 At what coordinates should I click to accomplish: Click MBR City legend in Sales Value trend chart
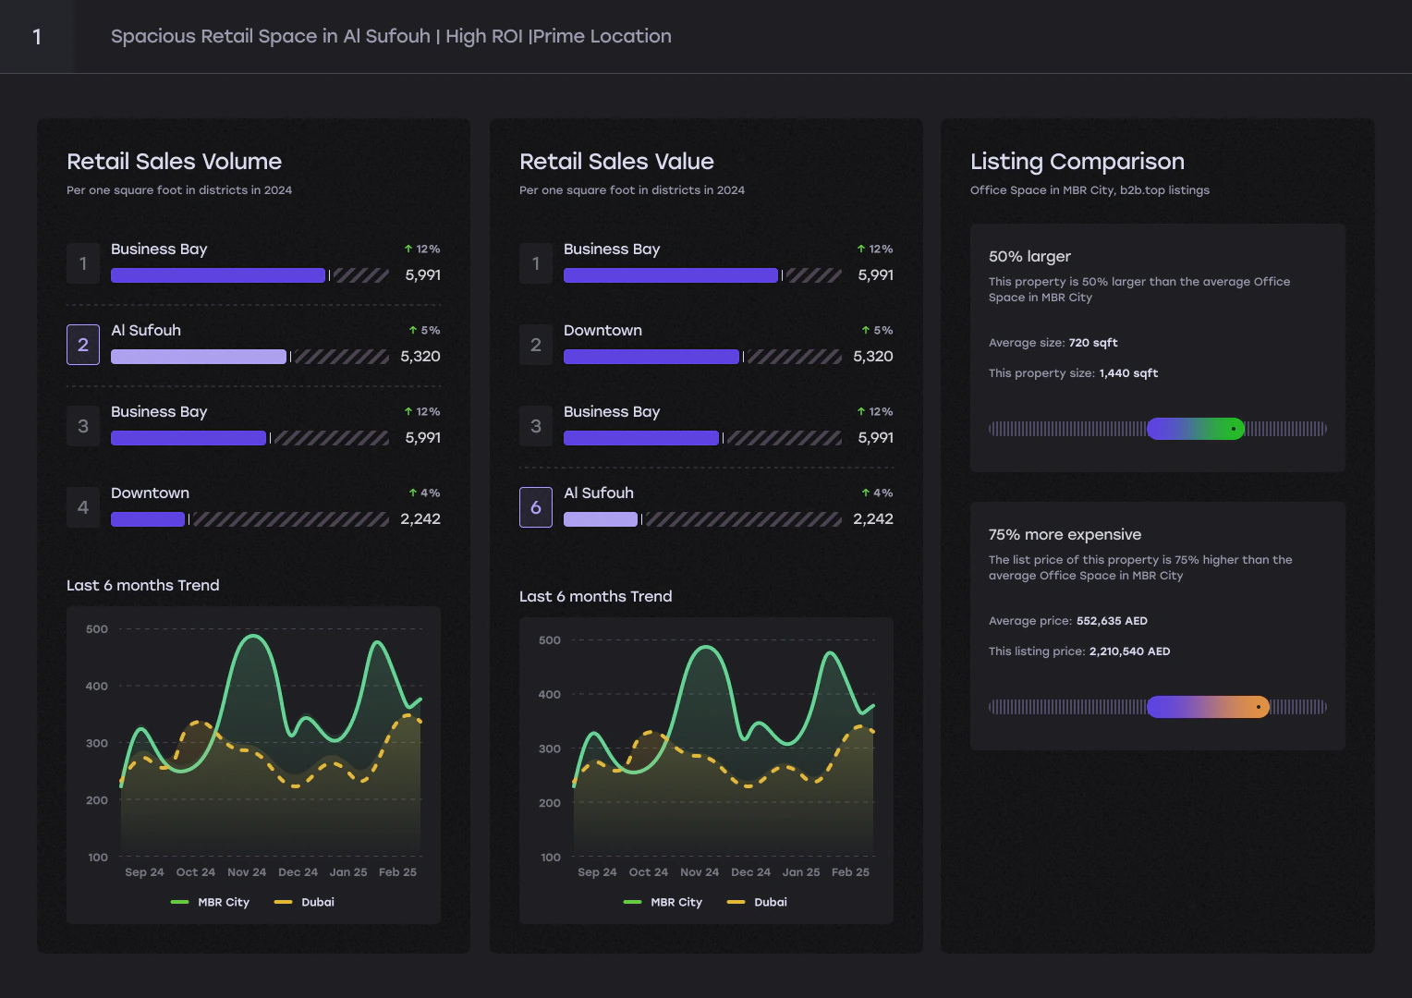coord(663,902)
